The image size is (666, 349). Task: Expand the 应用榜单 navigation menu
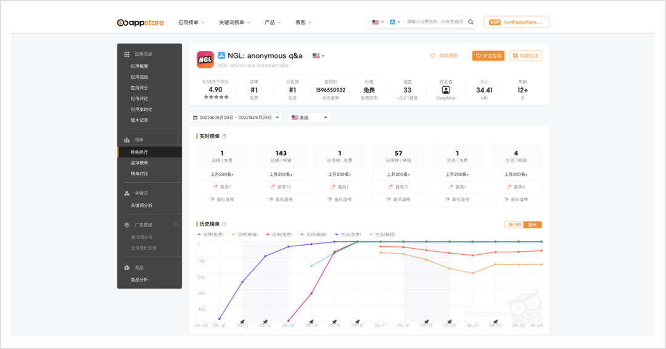pos(191,23)
